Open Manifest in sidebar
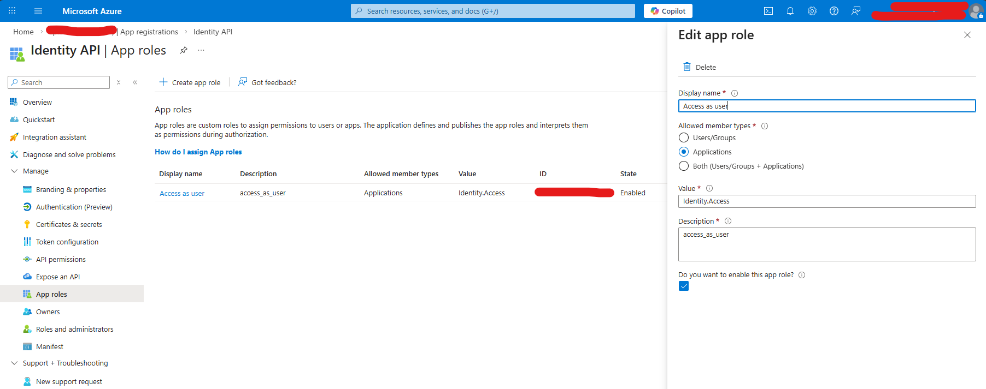The width and height of the screenshot is (986, 389). click(50, 346)
